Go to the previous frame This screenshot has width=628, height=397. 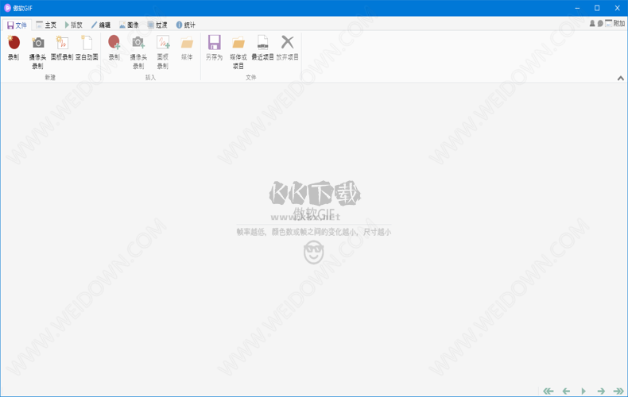click(566, 391)
